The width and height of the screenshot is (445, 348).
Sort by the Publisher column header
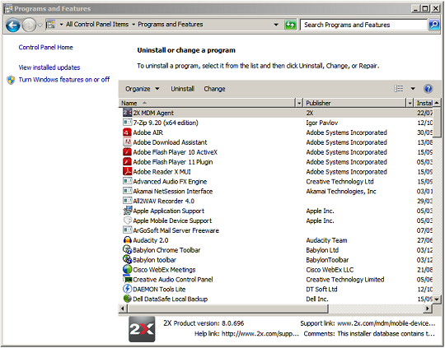pyautogui.click(x=354, y=103)
